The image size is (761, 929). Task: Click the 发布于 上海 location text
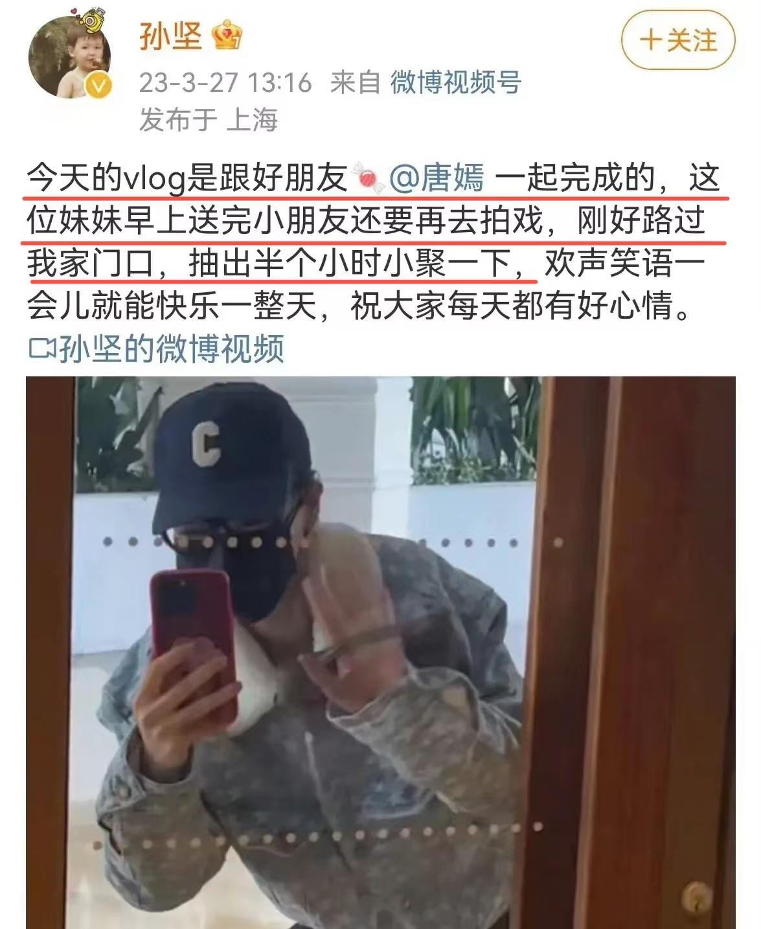pos(209,119)
